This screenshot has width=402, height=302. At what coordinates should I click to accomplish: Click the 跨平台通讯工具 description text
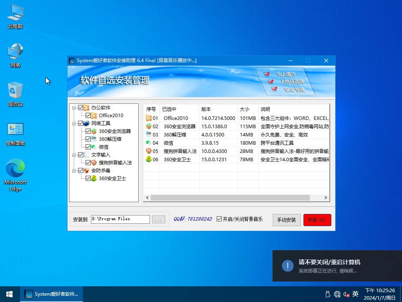(x=277, y=143)
